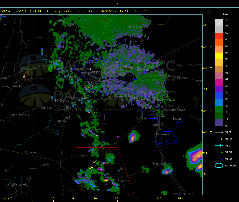Screen dimensions: 239x202
Task: Click the dark orange 57-60 dBZ swatch
Action: pyautogui.click(x=219, y=43)
